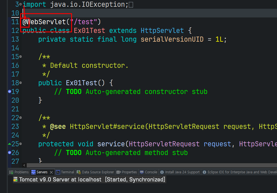Click the editor scroll-left arrow
This screenshot has width=277, height=193.
coord(24,165)
